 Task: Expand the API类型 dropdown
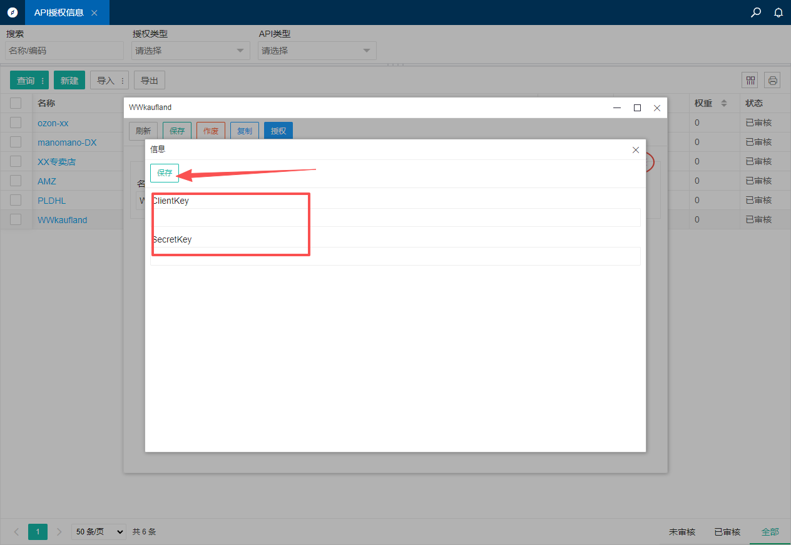click(x=317, y=51)
